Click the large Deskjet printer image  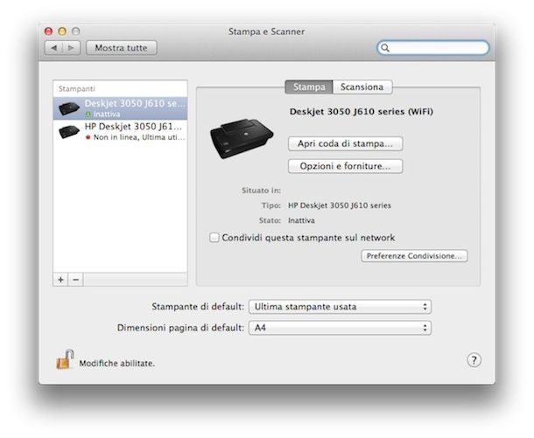[242, 138]
